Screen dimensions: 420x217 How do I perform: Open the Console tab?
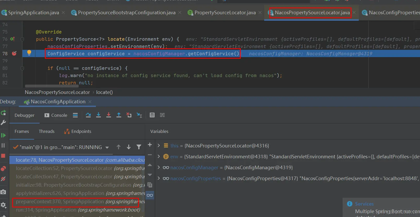pos(56,115)
